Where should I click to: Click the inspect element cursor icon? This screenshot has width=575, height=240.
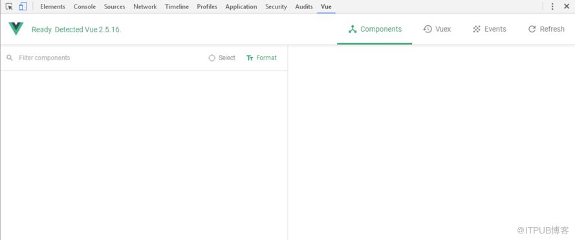[x=9, y=6]
